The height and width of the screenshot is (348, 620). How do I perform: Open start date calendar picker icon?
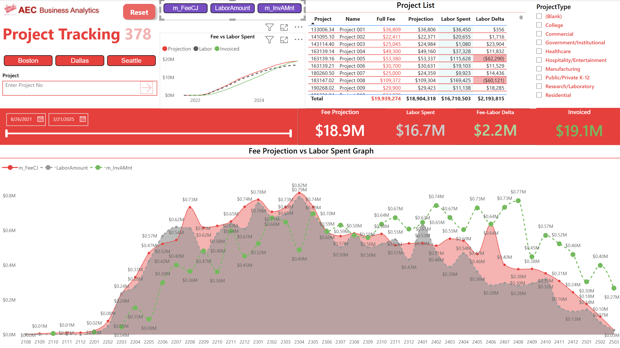pyautogui.click(x=40, y=119)
